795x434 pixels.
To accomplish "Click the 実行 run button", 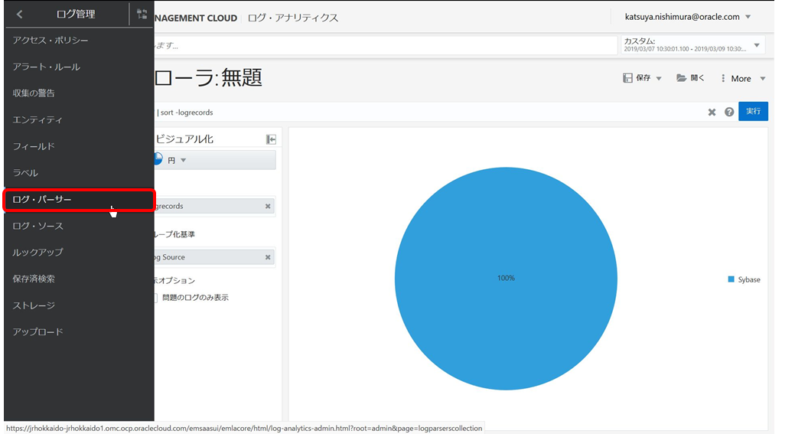I will 753,111.
